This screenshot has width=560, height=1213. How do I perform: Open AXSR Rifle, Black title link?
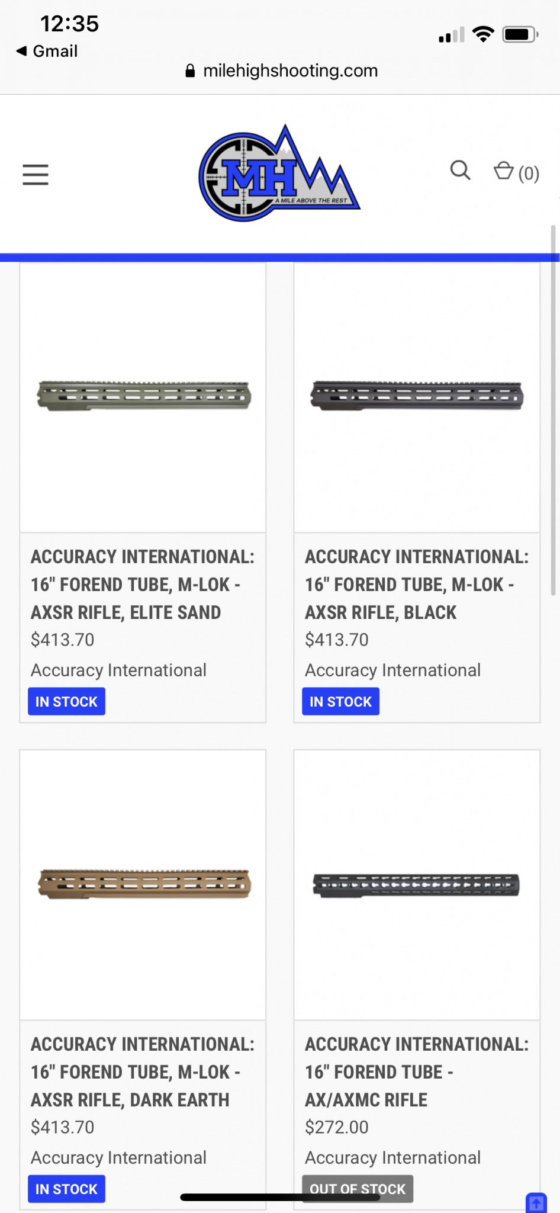pyautogui.click(x=416, y=585)
